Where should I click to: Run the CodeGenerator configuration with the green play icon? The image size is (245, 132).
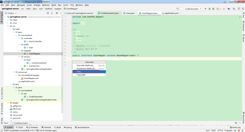click(205, 9)
